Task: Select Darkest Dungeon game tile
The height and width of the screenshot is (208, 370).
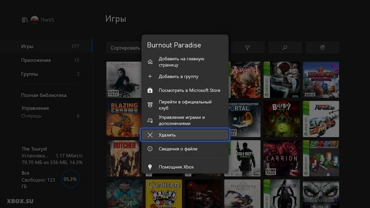Action: 203,194
